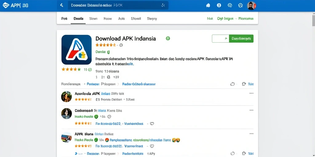
Task: Open the dropdown left of the green button
Action: tap(220, 38)
